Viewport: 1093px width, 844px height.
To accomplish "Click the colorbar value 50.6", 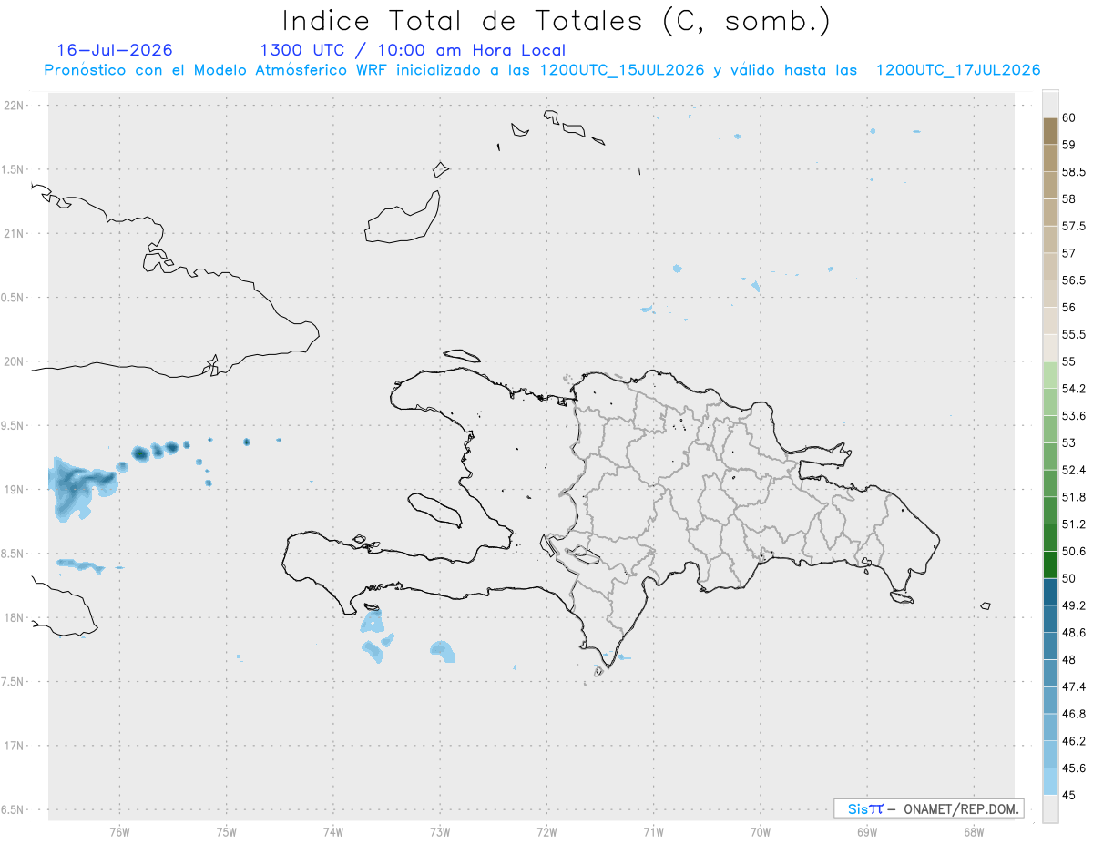I will 1074,552.
